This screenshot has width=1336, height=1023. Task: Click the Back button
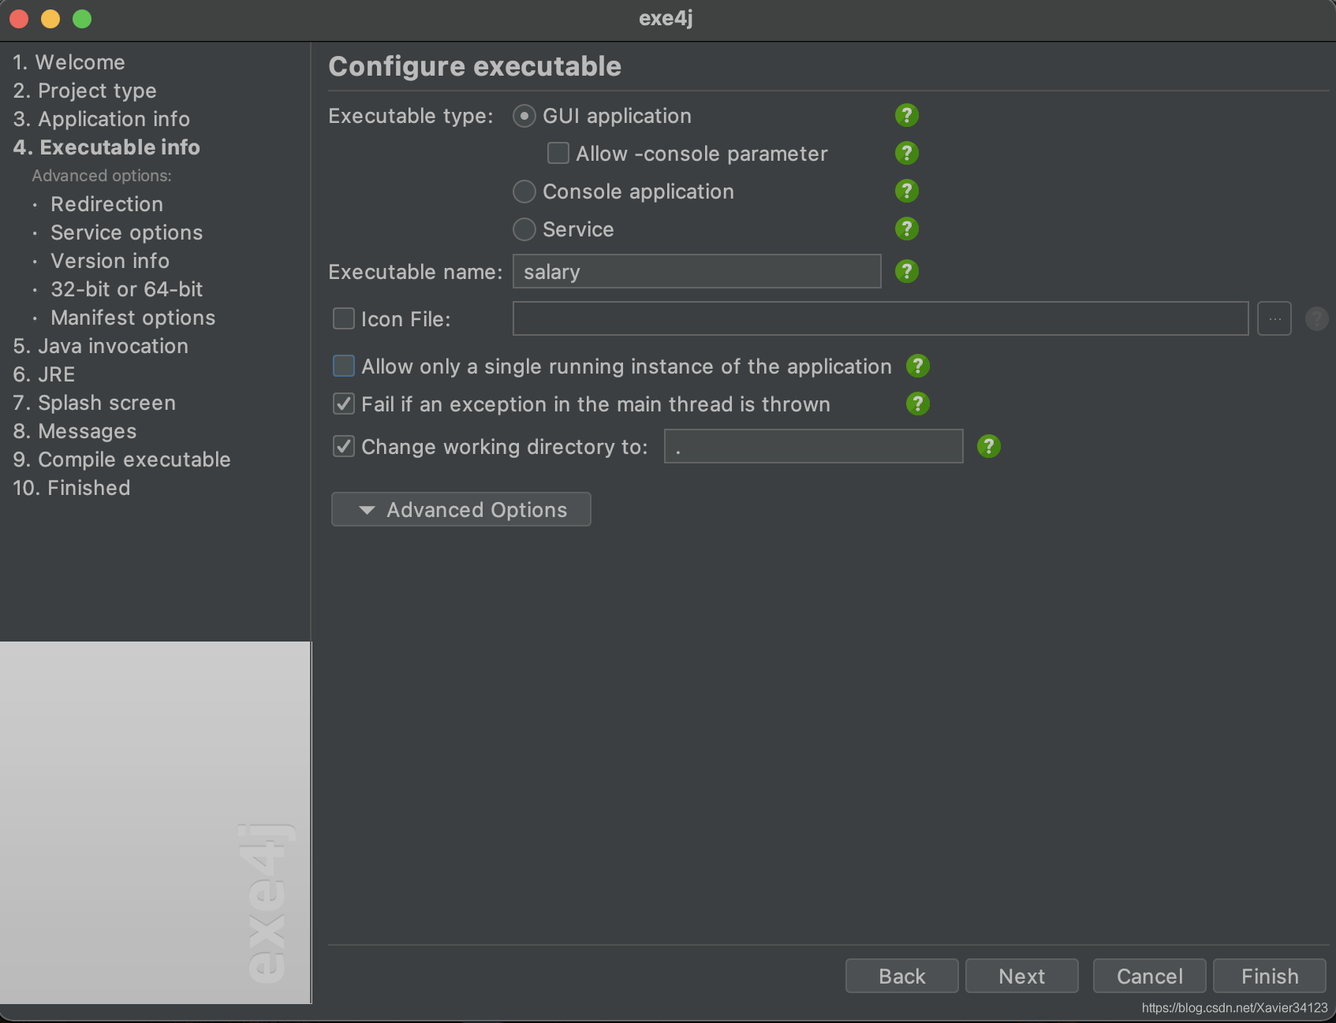902,976
